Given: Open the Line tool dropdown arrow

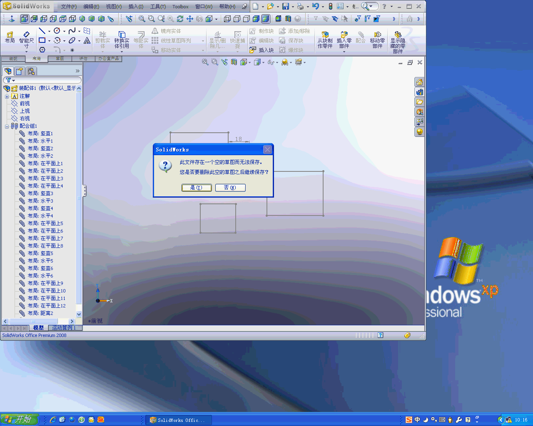Looking at the screenshot, I should click(49, 31).
